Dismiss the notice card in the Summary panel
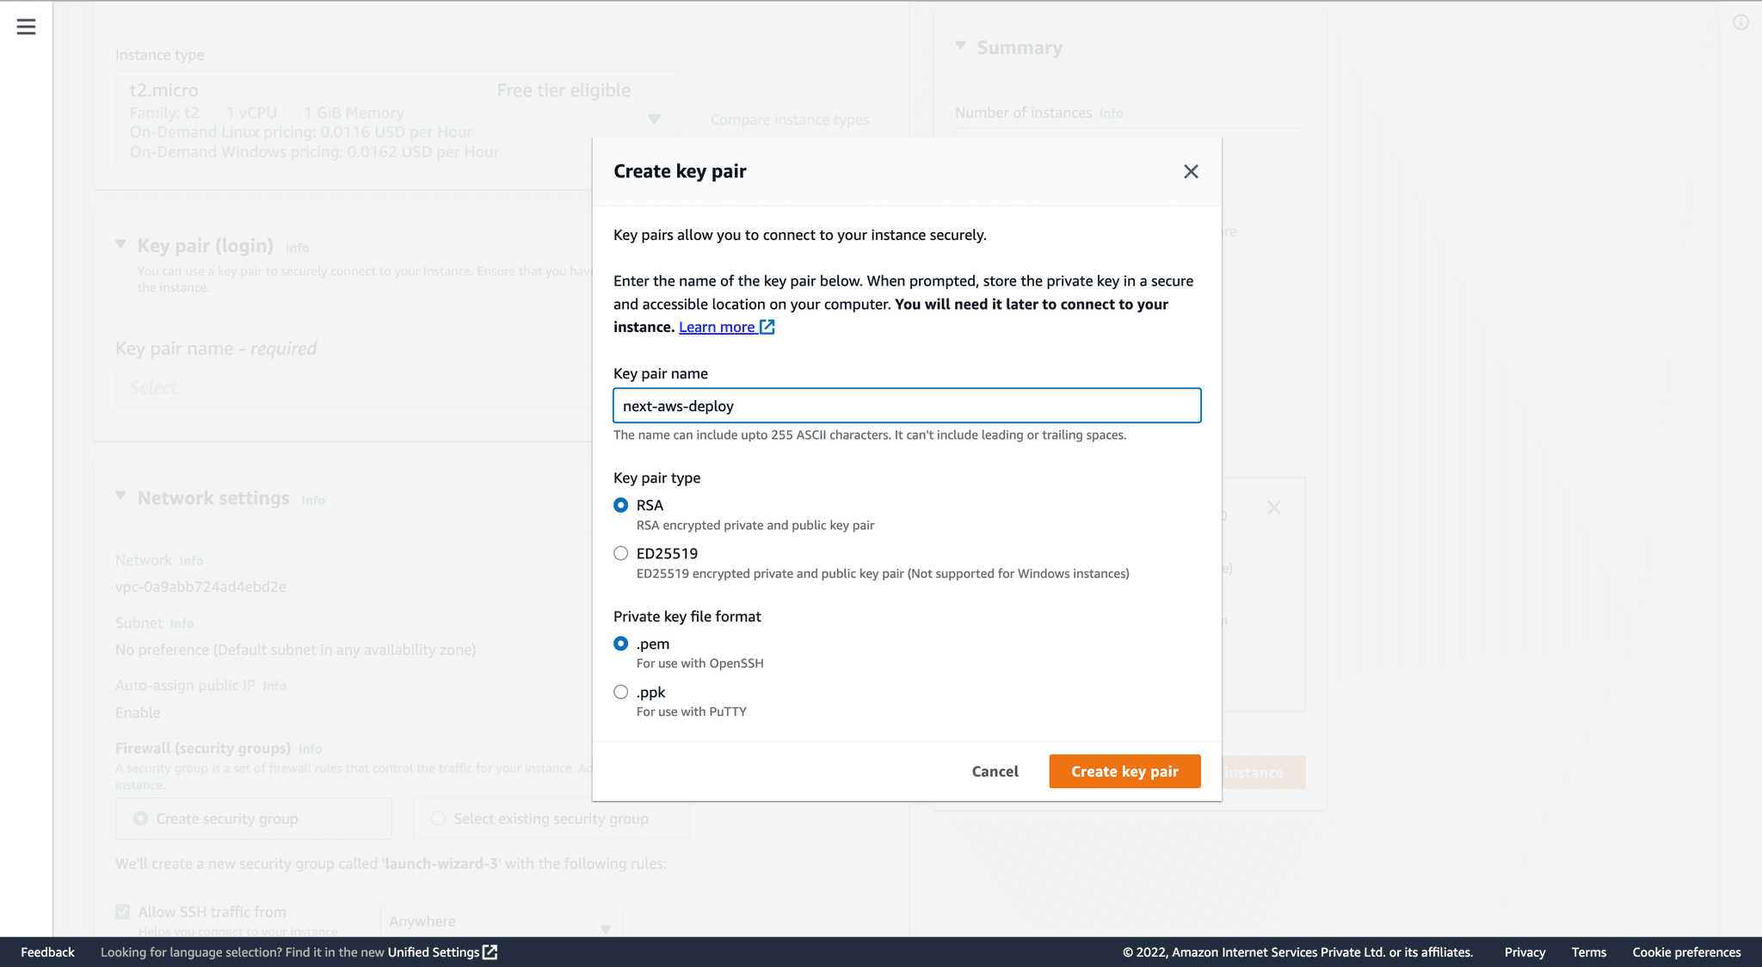1762x967 pixels. point(1274,508)
